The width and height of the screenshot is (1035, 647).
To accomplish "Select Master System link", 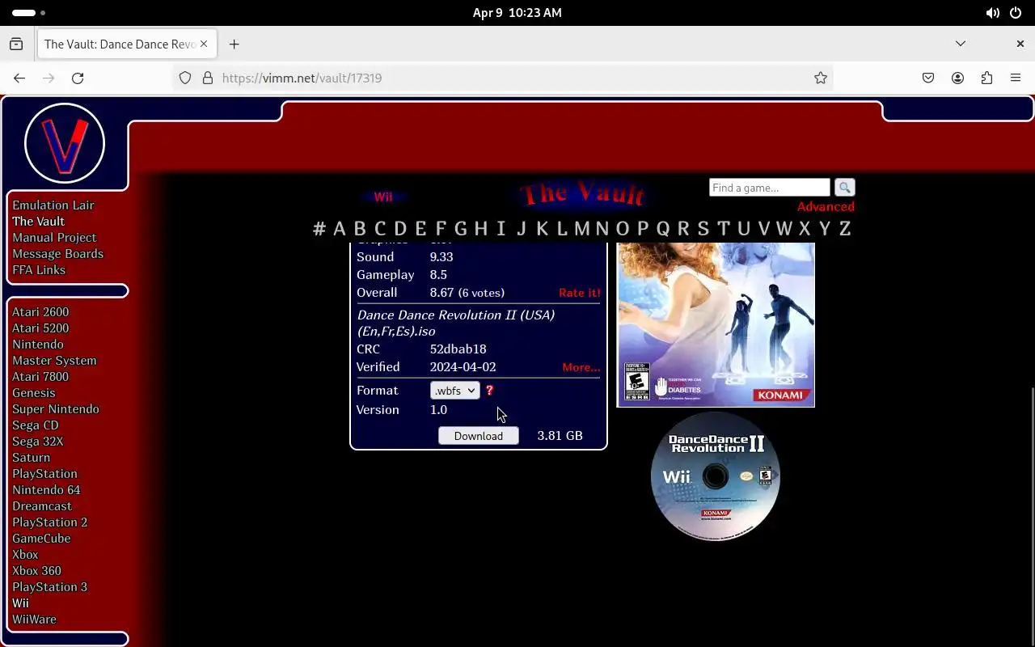I will pos(54,360).
